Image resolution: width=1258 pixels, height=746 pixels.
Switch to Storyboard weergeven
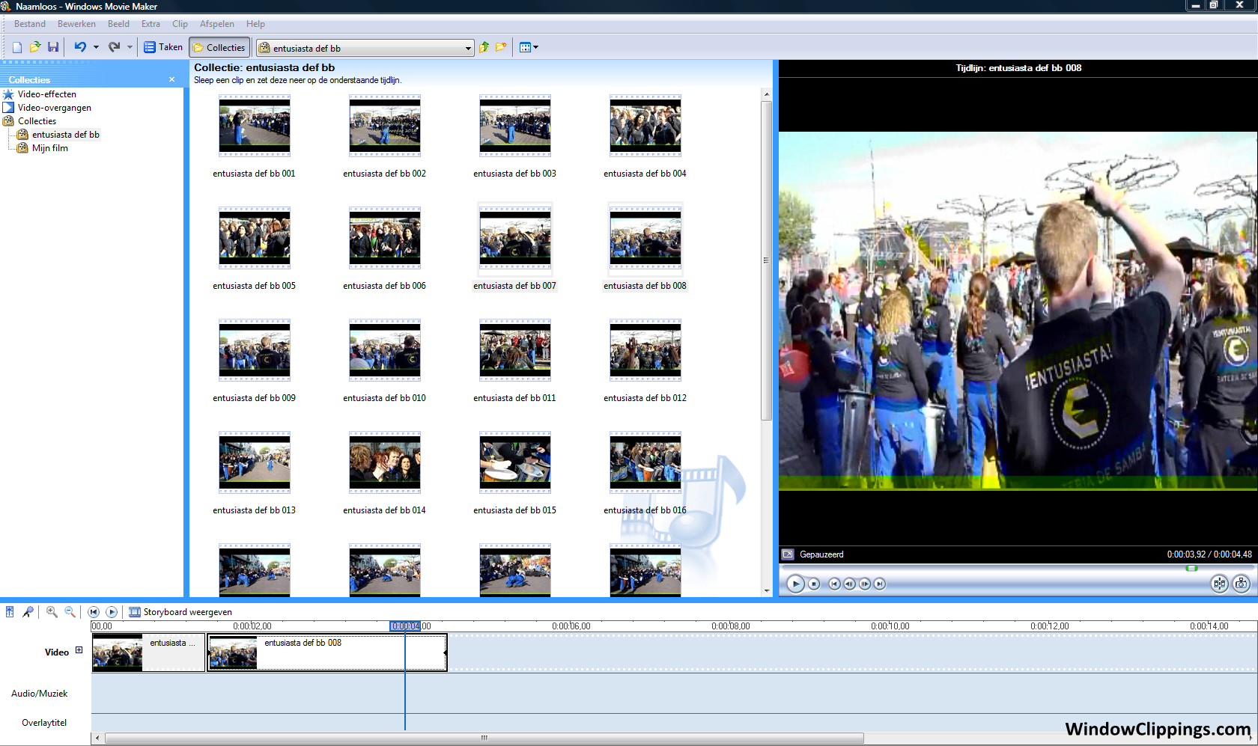(180, 612)
